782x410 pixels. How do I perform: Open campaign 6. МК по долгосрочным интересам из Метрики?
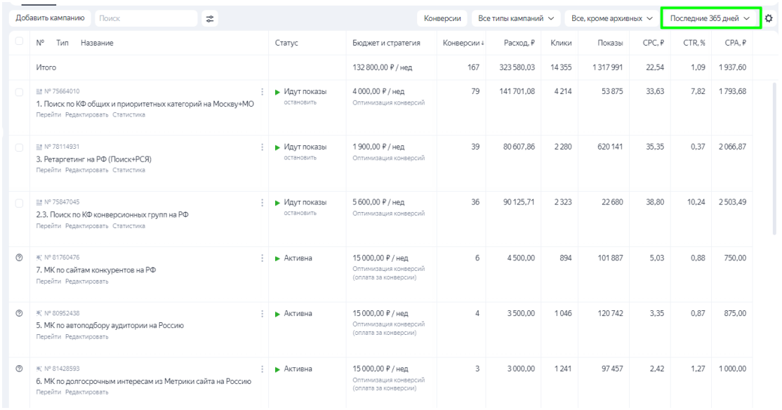pos(144,381)
